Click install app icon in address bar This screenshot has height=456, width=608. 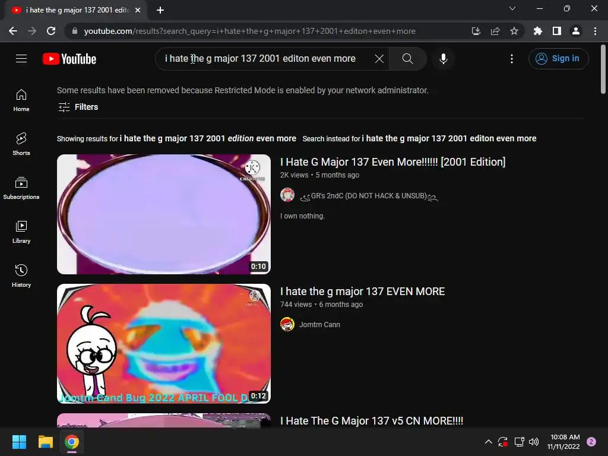click(x=476, y=31)
